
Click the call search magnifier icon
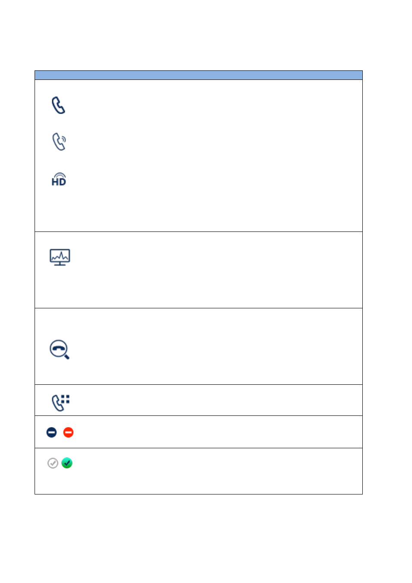[x=60, y=349]
